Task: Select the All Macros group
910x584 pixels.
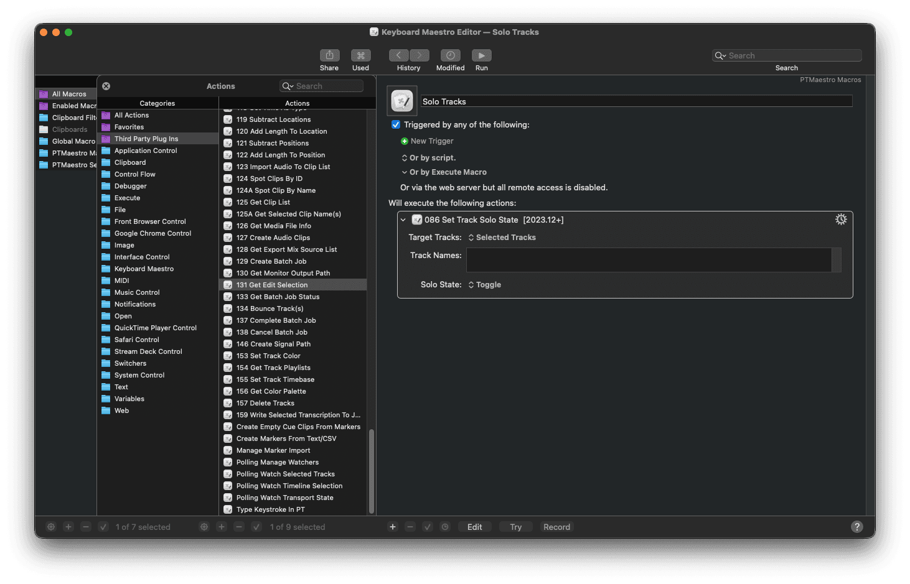Action: click(x=66, y=94)
